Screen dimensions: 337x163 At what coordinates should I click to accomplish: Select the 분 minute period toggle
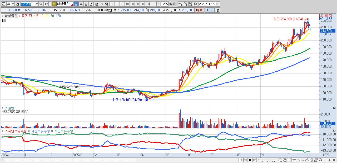pyautogui.click(x=97, y=4)
